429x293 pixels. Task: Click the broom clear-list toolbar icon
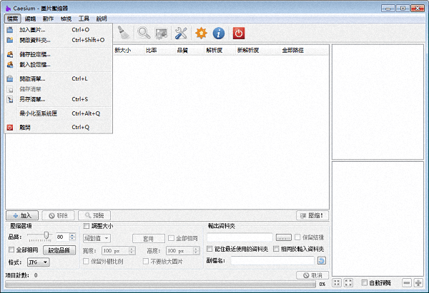tap(124, 33)
